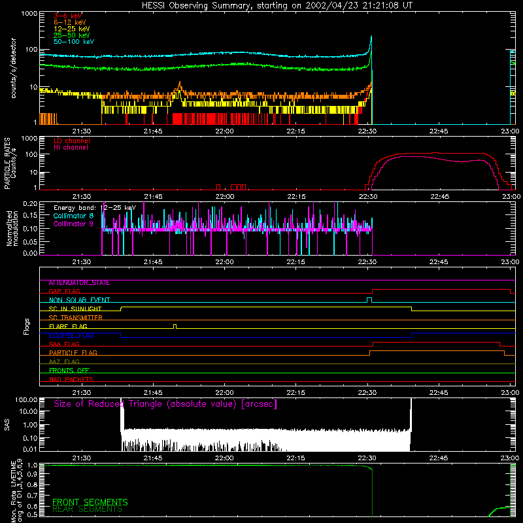Select the 50-100 keV legend label

click(x=74, y=41)
